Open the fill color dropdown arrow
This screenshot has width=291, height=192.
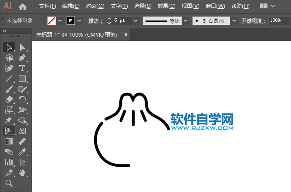pos(60,21)
